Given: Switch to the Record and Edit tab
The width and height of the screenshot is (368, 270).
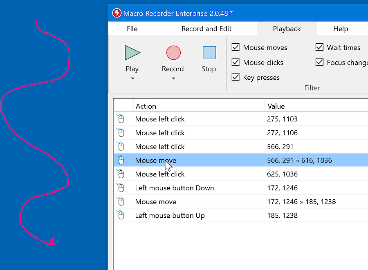Looking at the screenshot, I should point(206,29).
